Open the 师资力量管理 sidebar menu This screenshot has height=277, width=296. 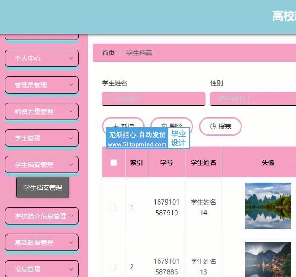pos(42,111)
